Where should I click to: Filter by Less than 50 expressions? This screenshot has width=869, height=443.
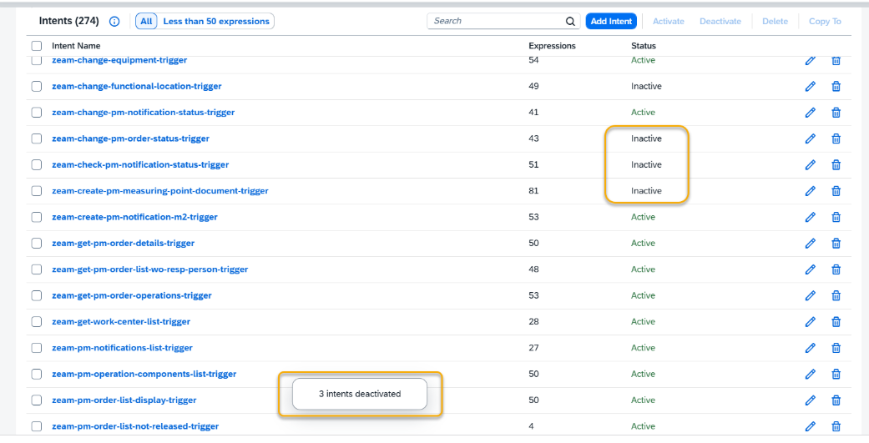(x=216, y=22)
